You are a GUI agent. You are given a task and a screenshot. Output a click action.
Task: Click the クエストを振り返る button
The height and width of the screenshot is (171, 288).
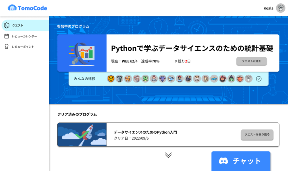(257, 135)
